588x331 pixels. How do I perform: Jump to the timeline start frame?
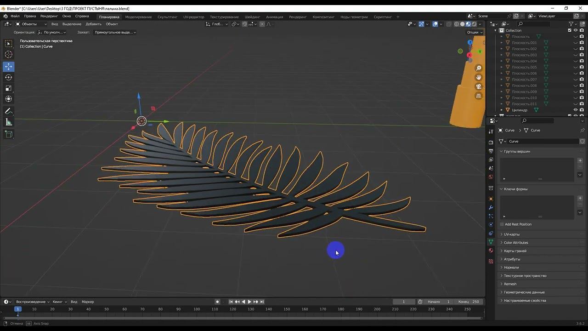pos(231,302)
